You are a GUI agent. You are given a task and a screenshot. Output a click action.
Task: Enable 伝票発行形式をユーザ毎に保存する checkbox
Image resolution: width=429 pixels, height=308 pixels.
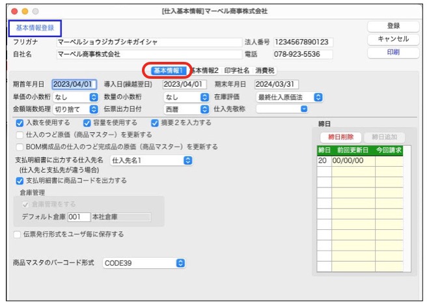pyautogui.click(x=18, y=234)
